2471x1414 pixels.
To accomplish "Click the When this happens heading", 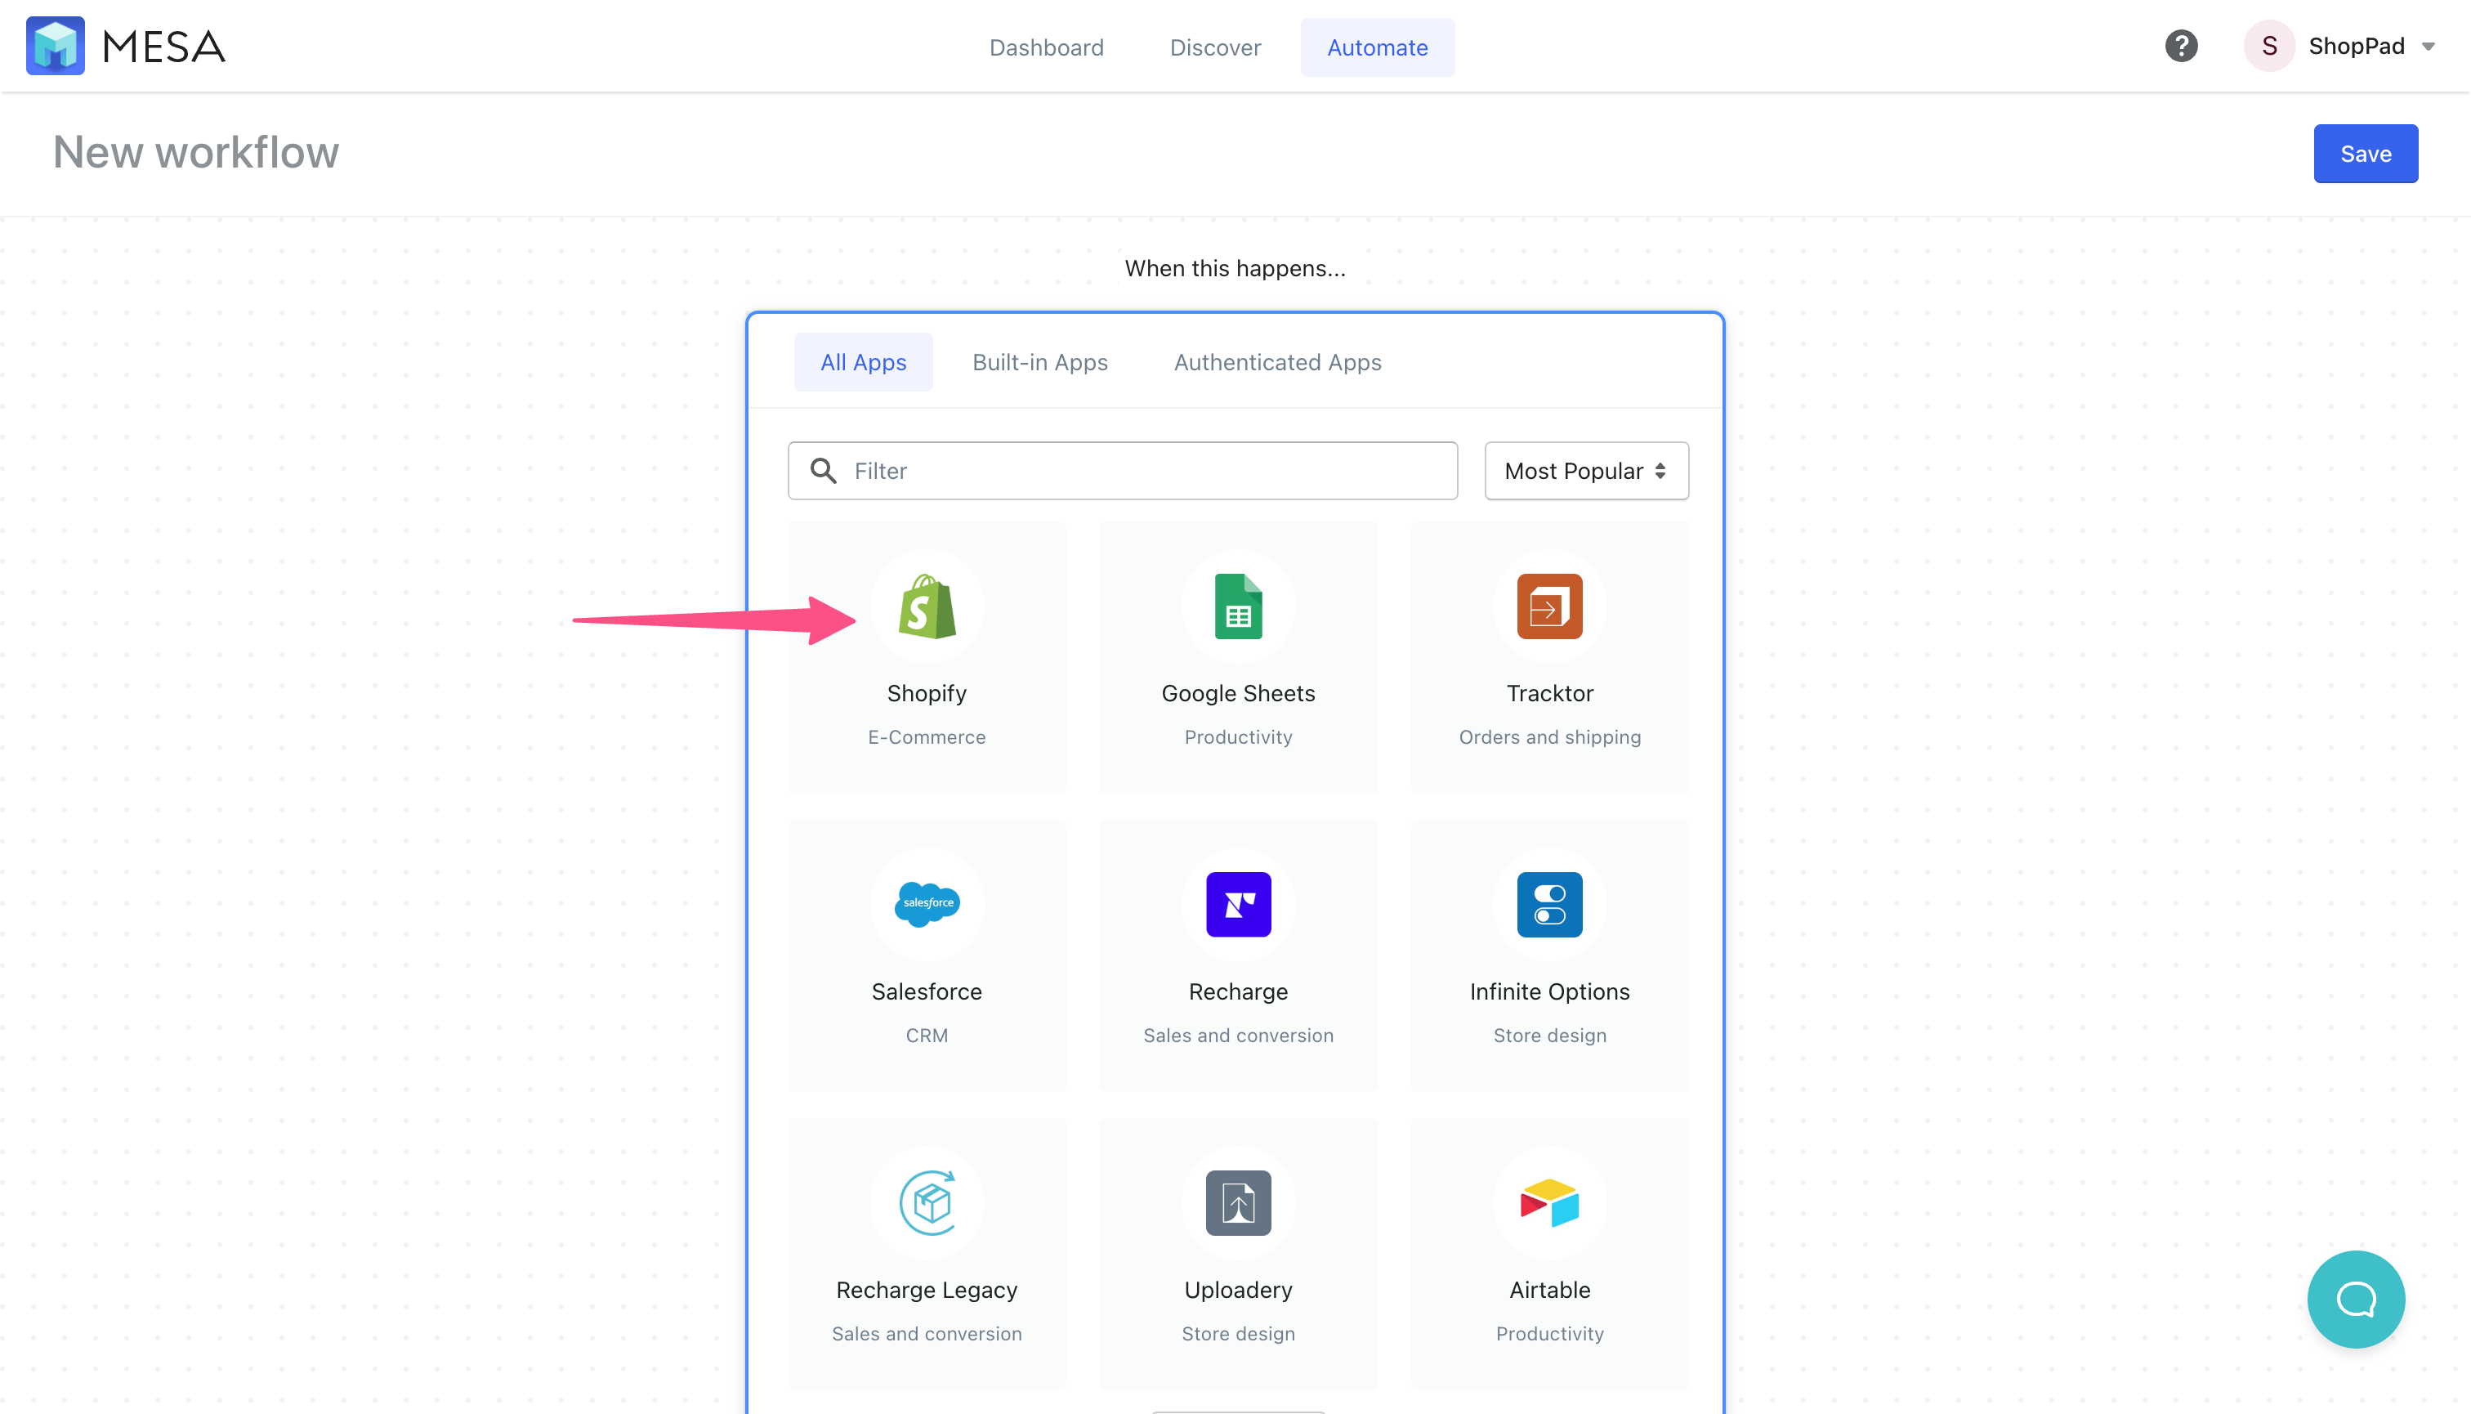I will pyautogui.click(x=1235, y=268).
